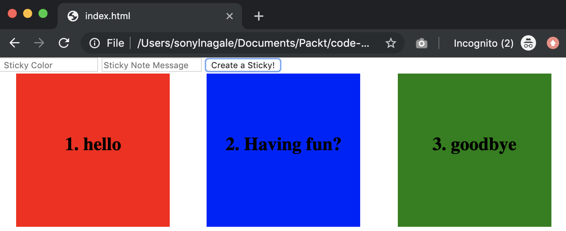
Task: Click the blue 'Having fun?' sticky note
Action: (283, 150)
